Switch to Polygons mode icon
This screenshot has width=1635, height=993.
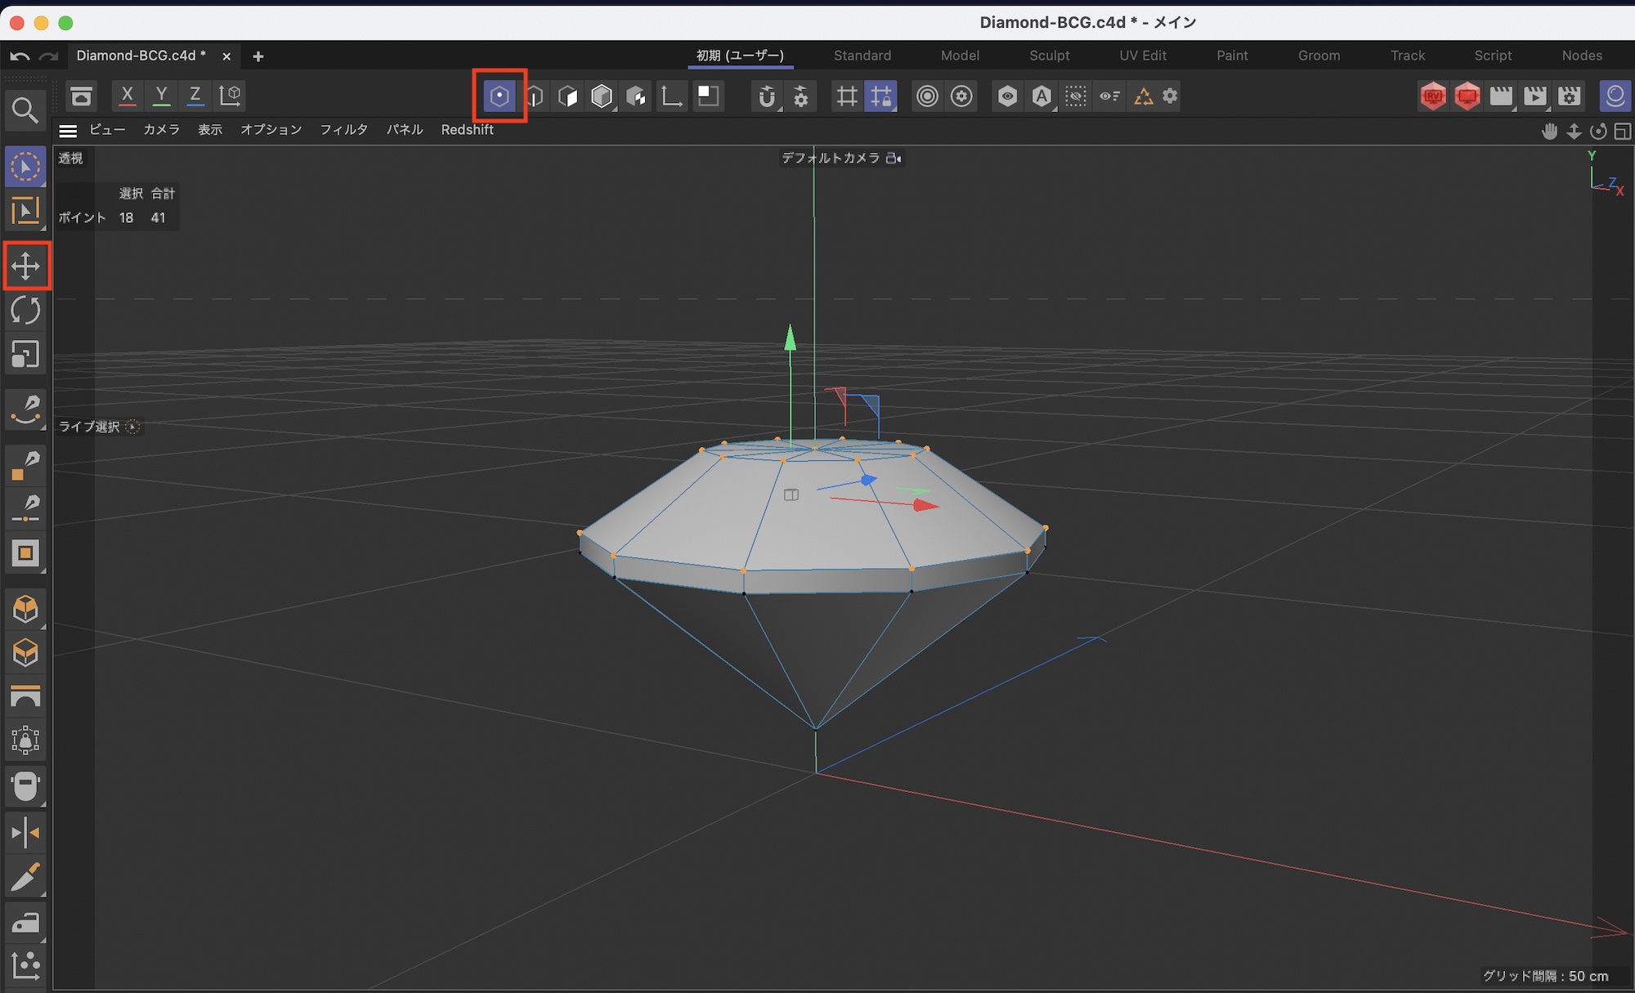pyautogui.click(x=567, y=96)
